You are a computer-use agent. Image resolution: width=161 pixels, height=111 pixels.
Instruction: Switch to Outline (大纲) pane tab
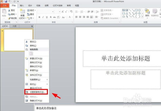14,26
